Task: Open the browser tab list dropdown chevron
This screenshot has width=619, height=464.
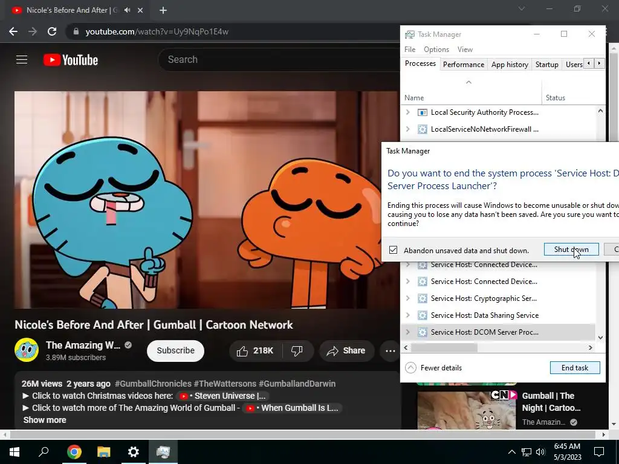Action: pyautogui.click(x=522, y=8)
